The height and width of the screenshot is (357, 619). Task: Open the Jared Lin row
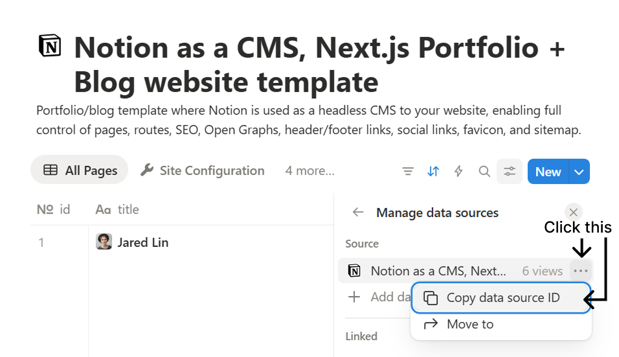[x=142, y=243]
